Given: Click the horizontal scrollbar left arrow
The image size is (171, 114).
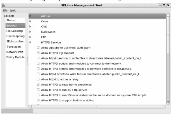Looking at the screenshot, I should pyautogui.click(x=30, y=107).
